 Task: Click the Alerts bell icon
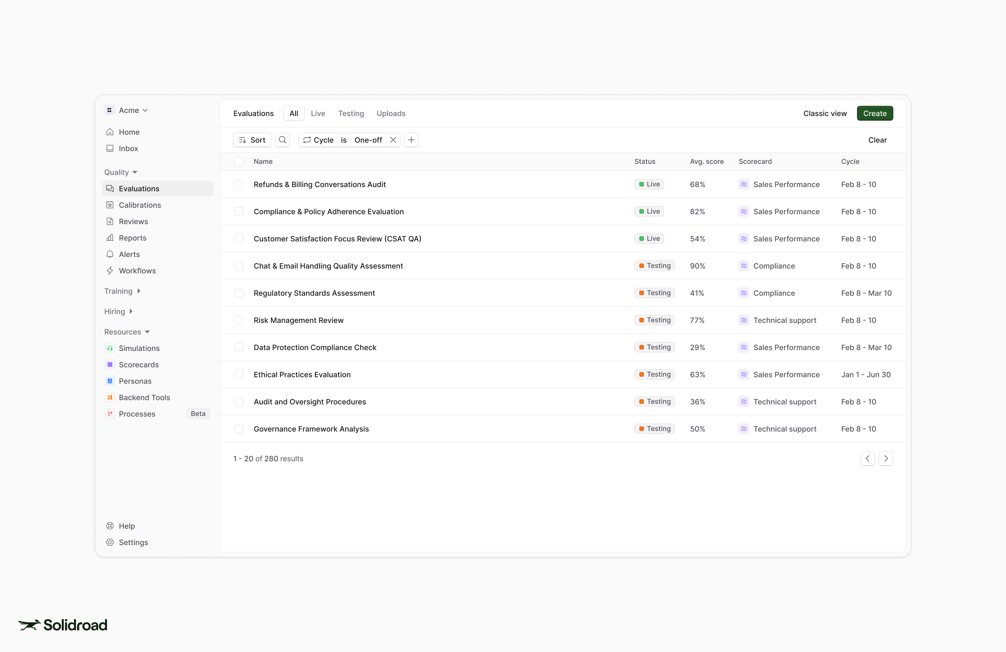[110, 254]
